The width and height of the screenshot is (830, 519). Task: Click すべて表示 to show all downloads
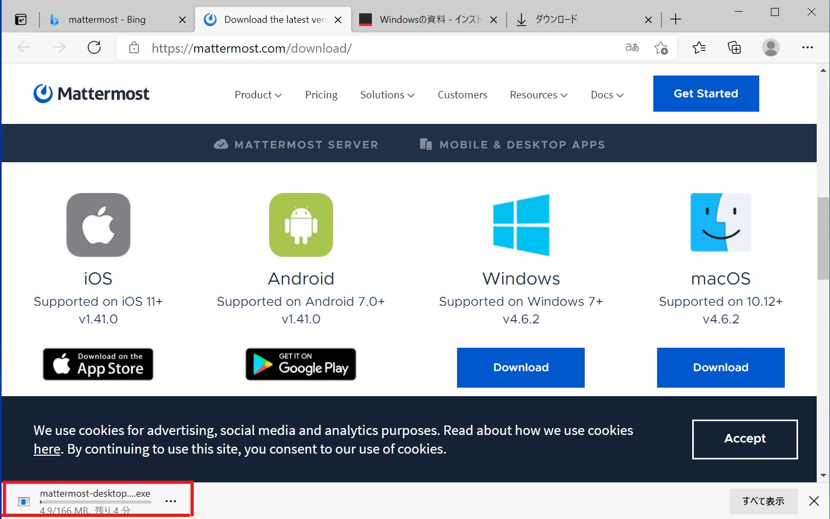point(763,501)
